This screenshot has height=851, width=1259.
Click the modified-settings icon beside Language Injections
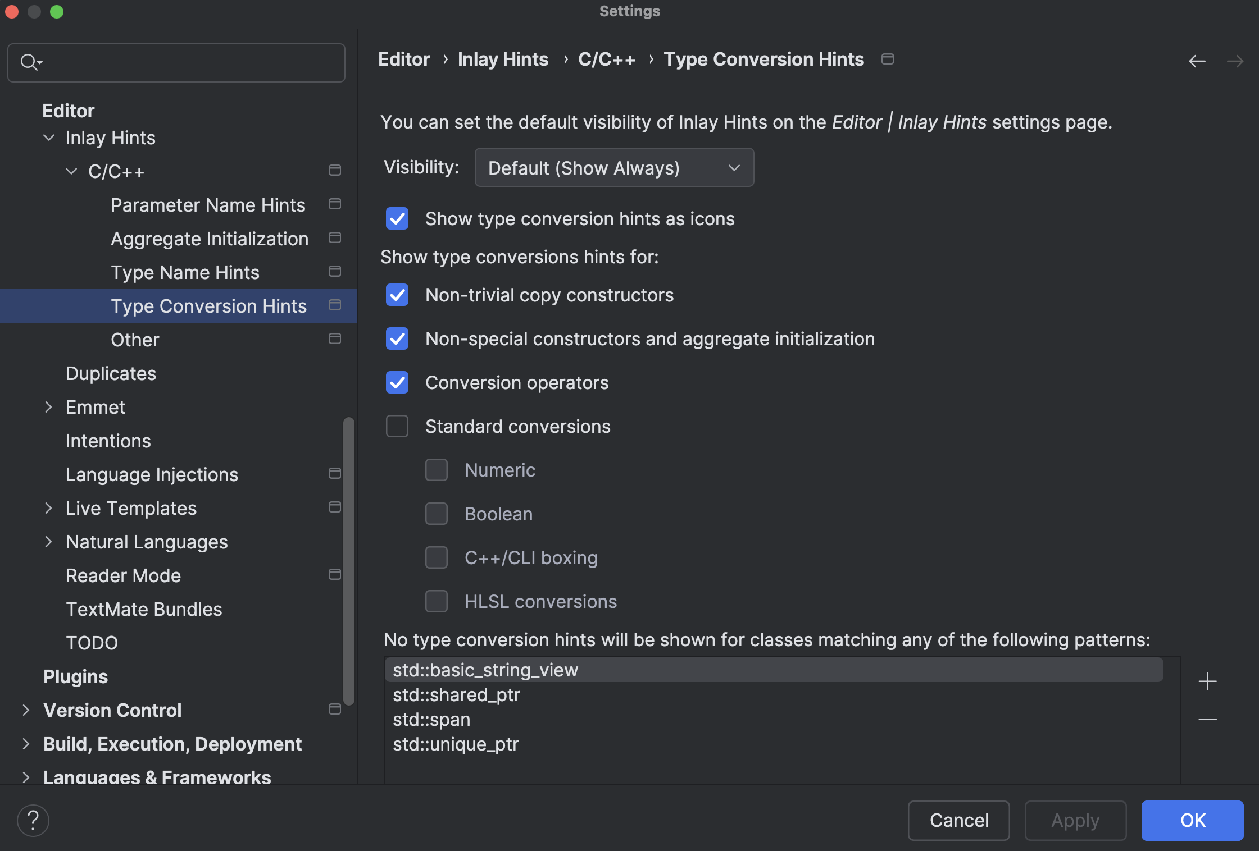334,473
